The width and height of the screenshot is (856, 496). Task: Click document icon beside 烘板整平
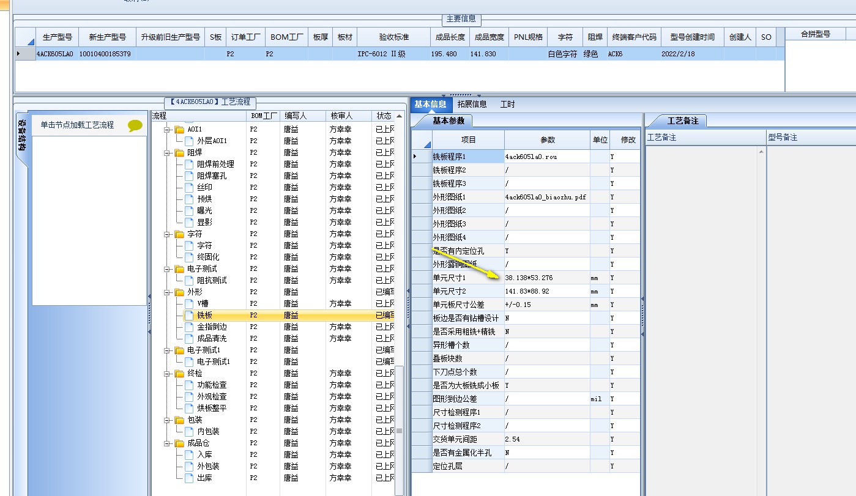[189, 408]
